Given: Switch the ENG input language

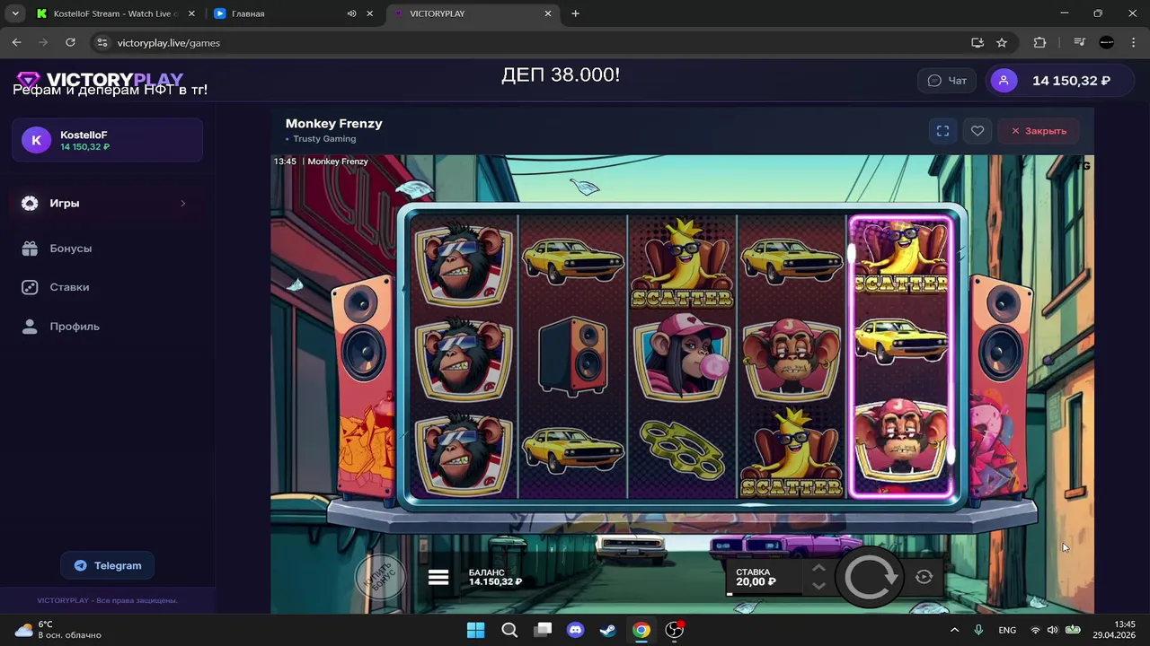Looking at the screenshot, I should [1007, 630].
